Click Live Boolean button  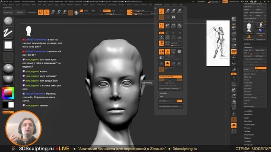click(x=31, y=12)
